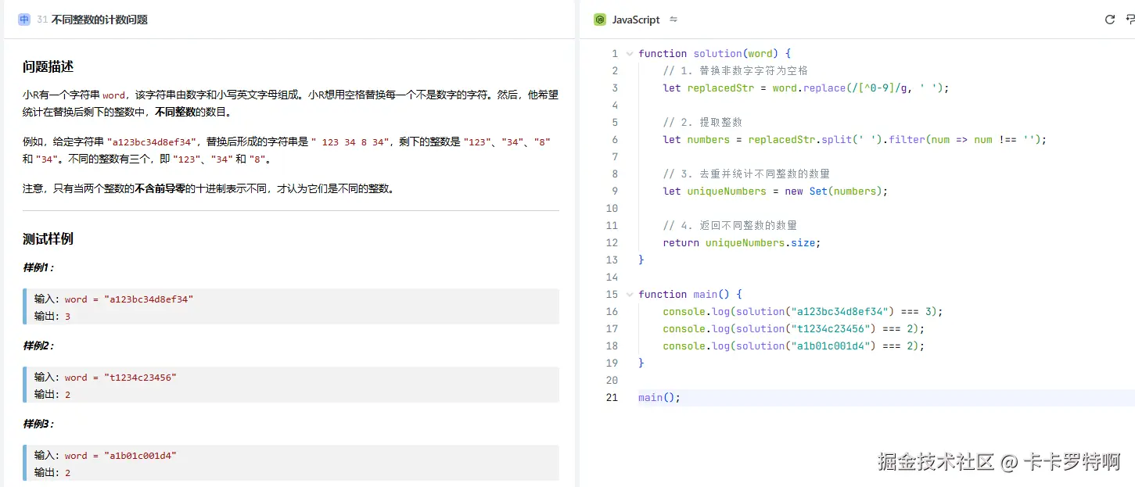
Task: Place cursor on the main() call at line 21
Action: 657,397
